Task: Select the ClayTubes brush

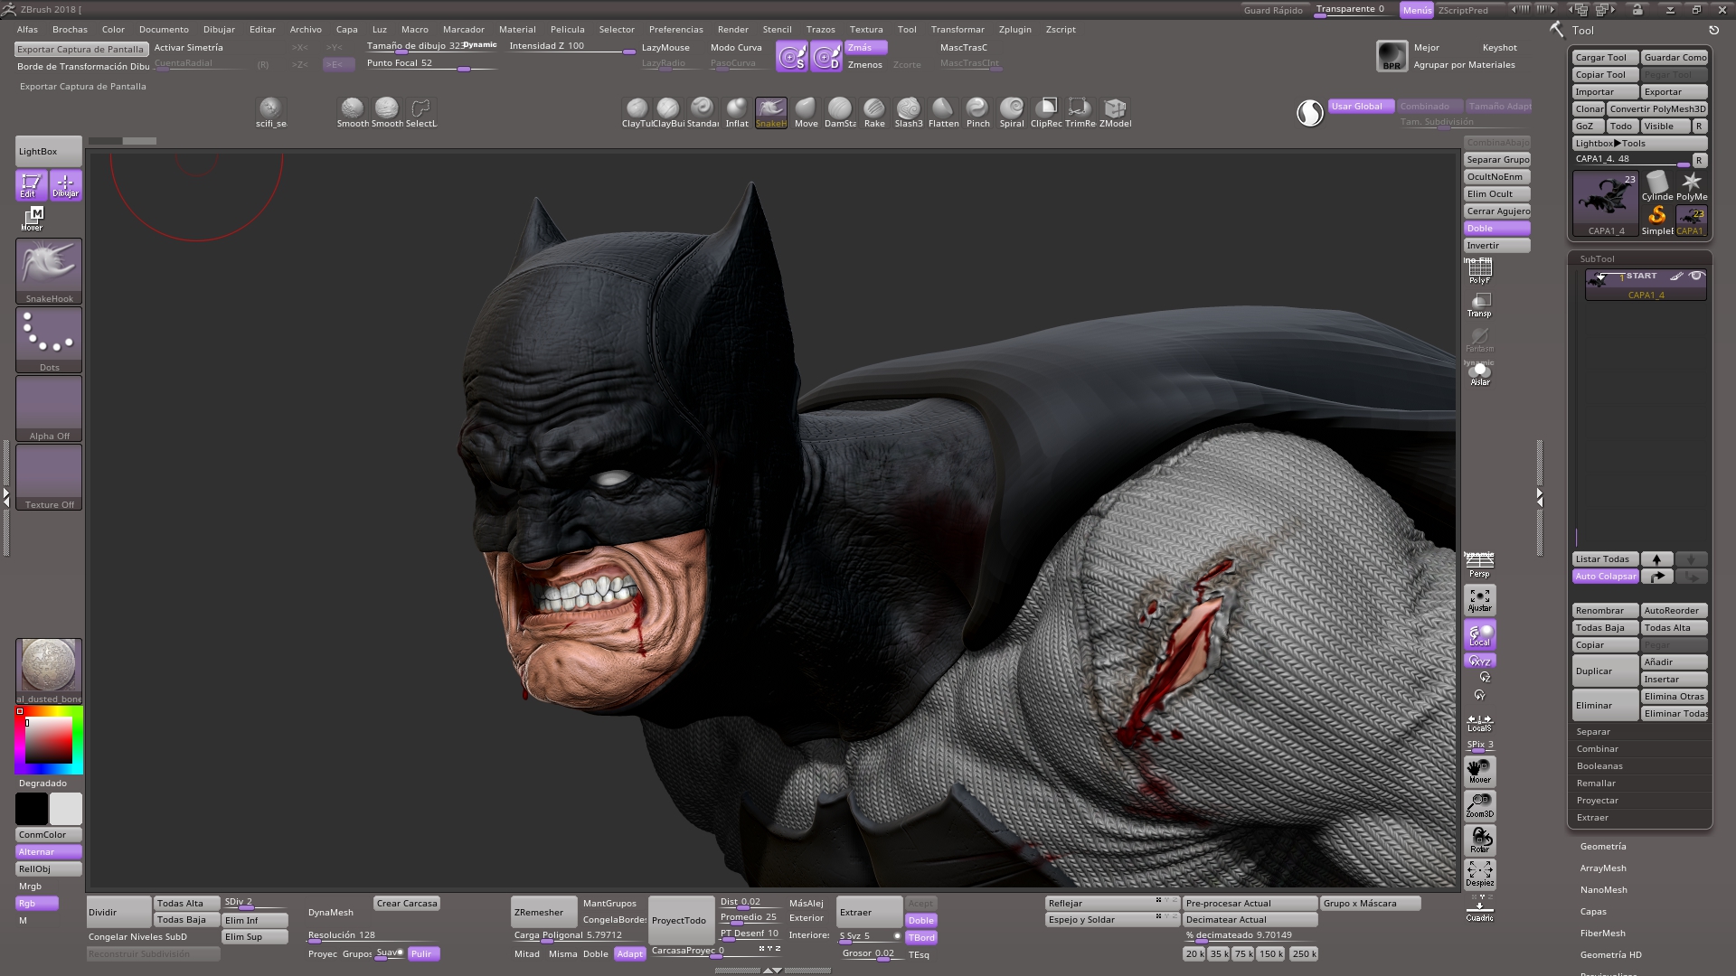Action: click(x=637, y=113)
